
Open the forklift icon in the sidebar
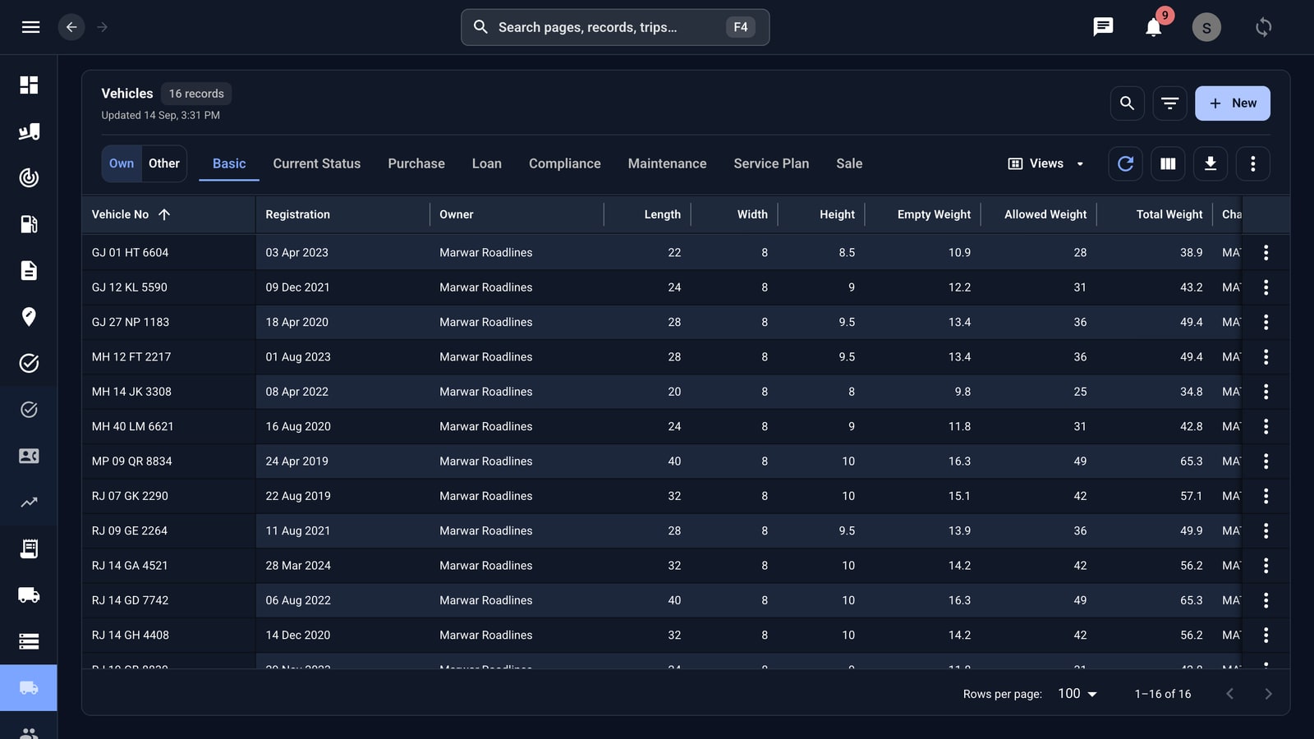[x=29, y=131]
